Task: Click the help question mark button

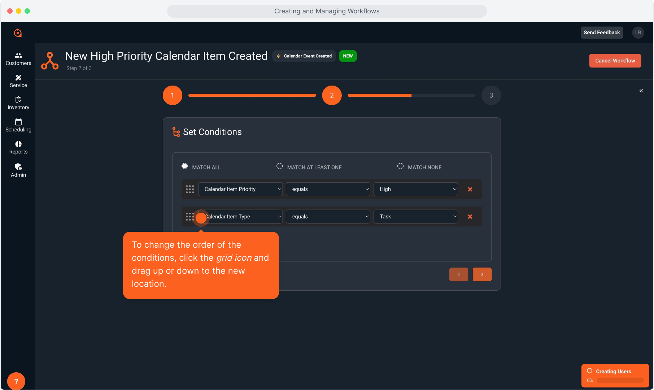Action: pyautogui.click(x=16, y=381)
